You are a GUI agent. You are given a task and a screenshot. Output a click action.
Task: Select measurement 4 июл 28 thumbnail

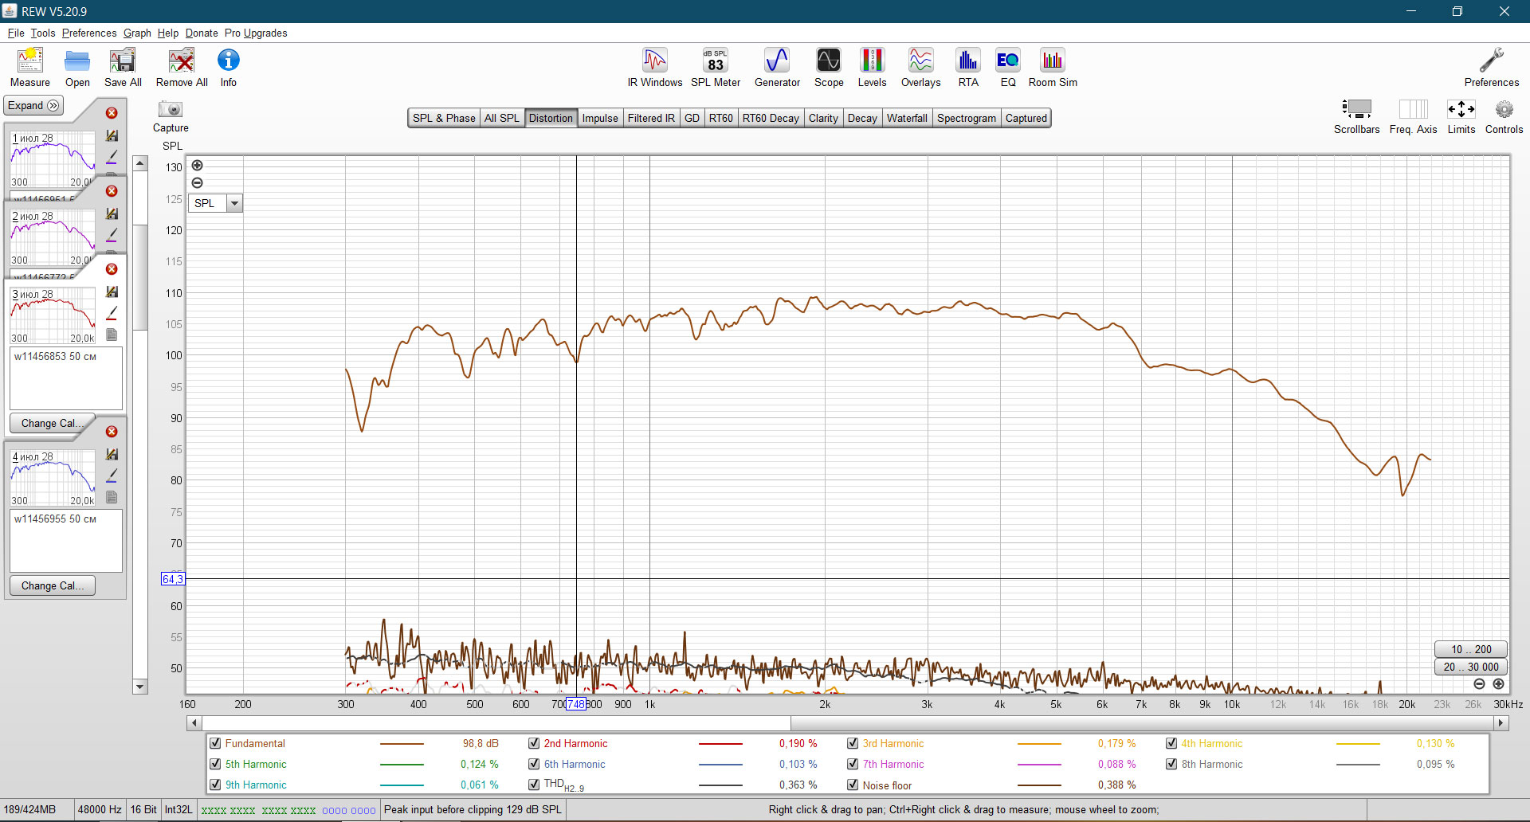[x=53, y=478]
